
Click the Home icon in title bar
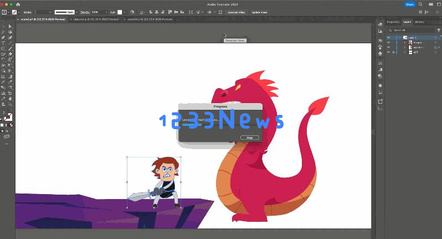click(18, 4)
